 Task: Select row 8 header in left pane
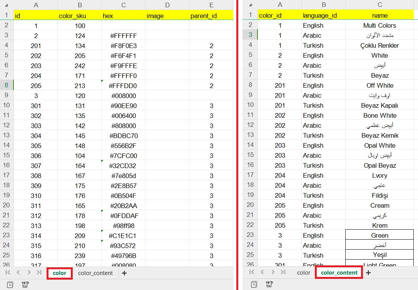point(7,85)
